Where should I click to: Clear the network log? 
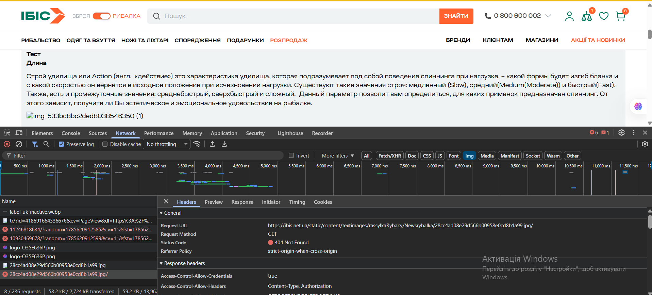tap(19, 144)
